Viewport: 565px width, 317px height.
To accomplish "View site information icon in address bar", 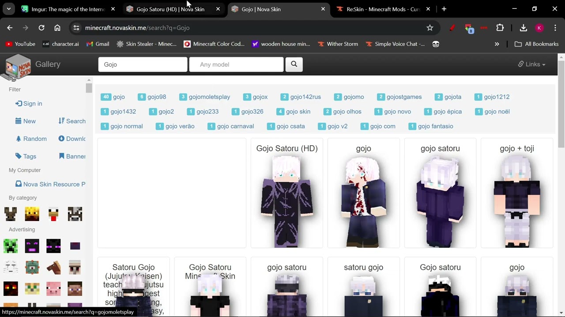I will pos(76,28).
